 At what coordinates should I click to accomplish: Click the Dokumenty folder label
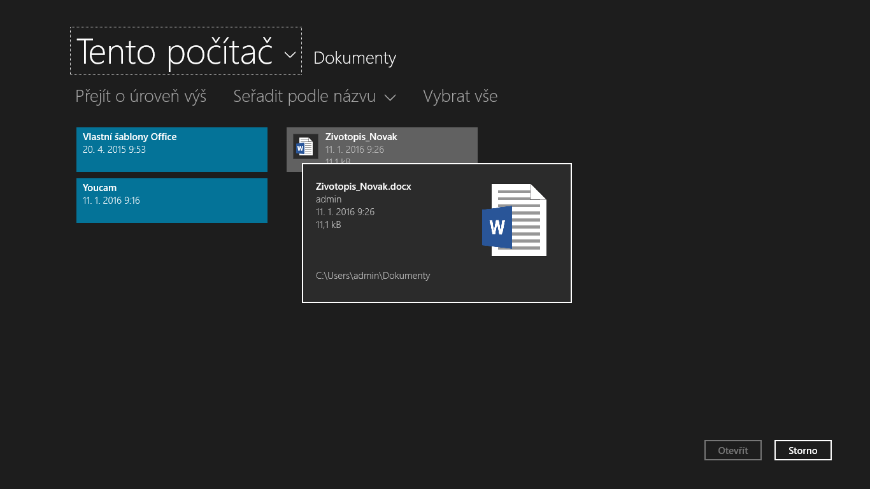click(355, 58)
